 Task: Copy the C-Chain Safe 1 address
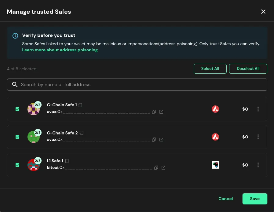point(154,112)
